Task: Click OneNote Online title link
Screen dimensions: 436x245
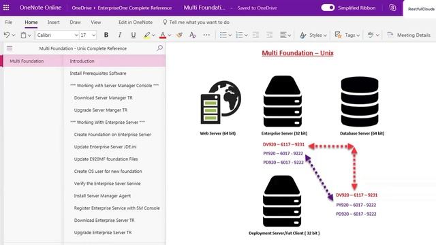Action: (x=40, y=7)
